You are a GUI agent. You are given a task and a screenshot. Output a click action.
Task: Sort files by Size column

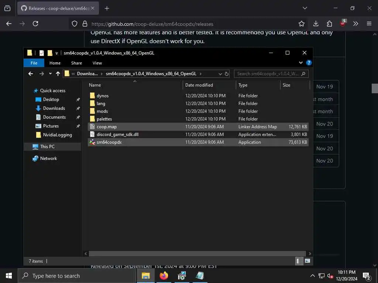coord(295,85)
